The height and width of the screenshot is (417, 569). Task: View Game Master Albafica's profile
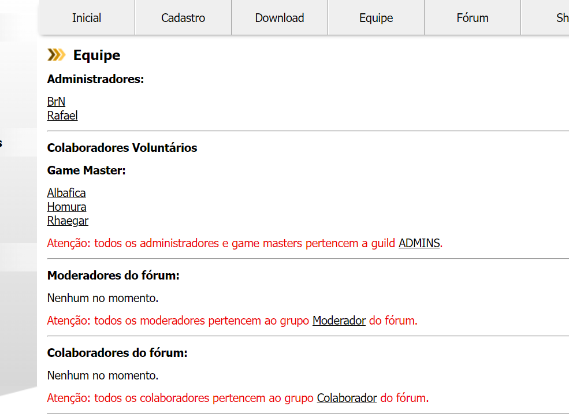[66, 193]
